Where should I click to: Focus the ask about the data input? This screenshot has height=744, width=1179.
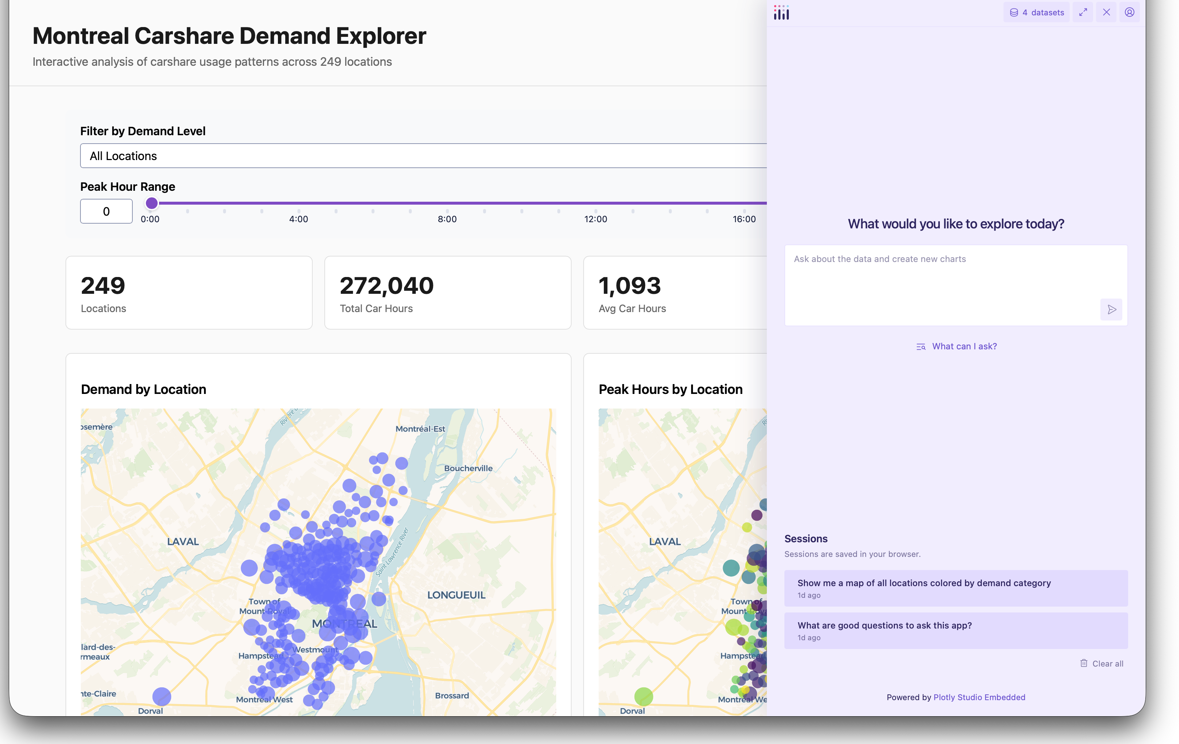tap(956, 285)
